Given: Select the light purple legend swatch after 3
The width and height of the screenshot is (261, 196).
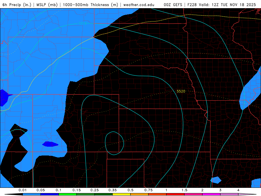Looking at the screenshot, I should tap(229, 194).
